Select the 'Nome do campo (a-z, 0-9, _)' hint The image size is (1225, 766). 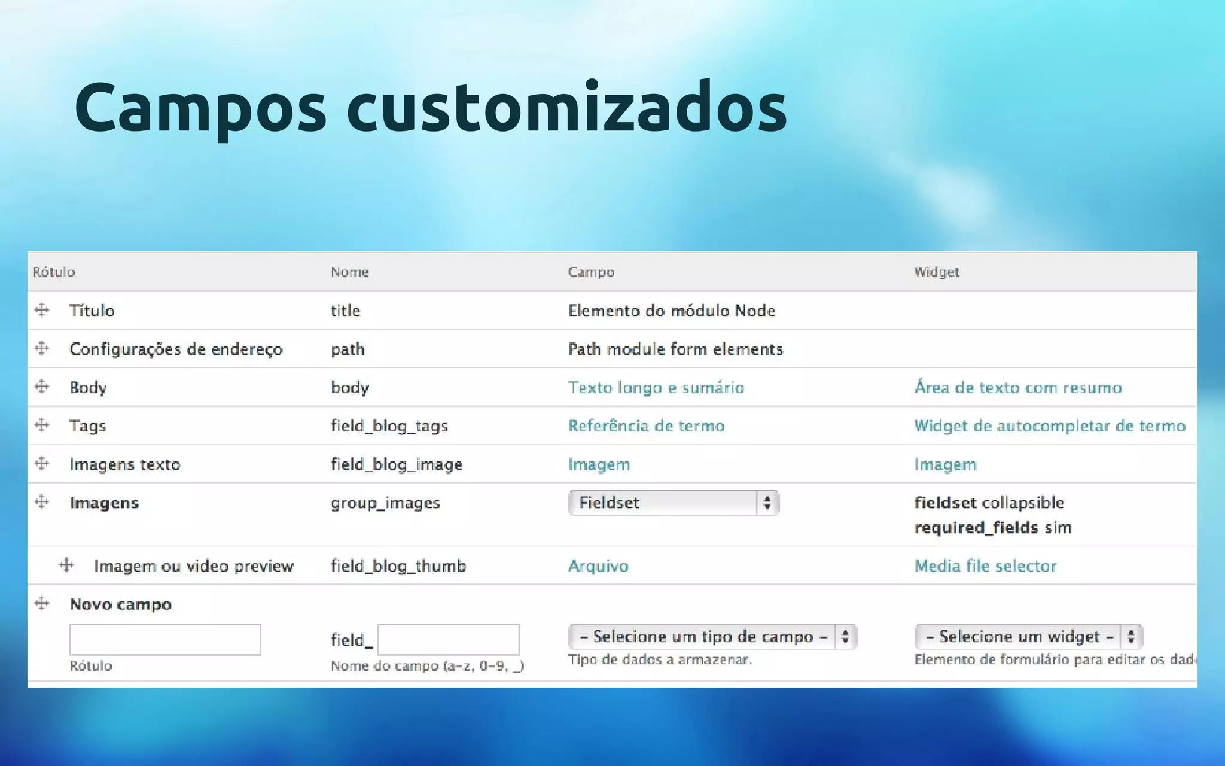click(x=428, y=666)
